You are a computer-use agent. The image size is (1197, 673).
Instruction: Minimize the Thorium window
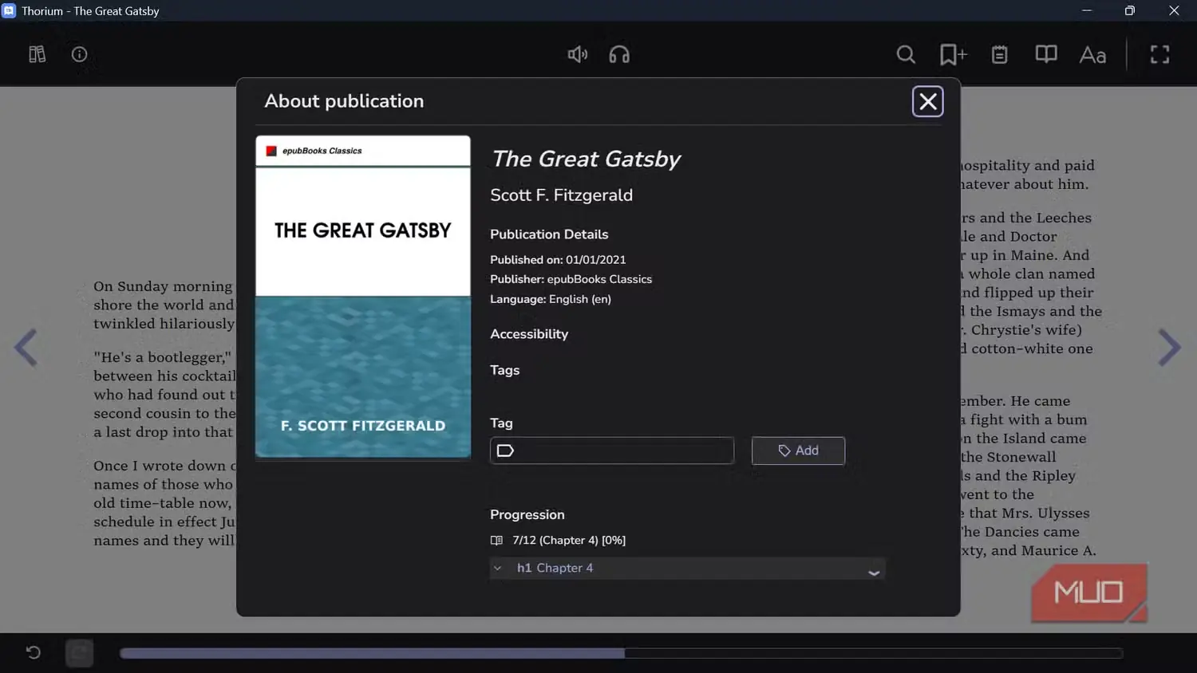[x=1086, y=10]
